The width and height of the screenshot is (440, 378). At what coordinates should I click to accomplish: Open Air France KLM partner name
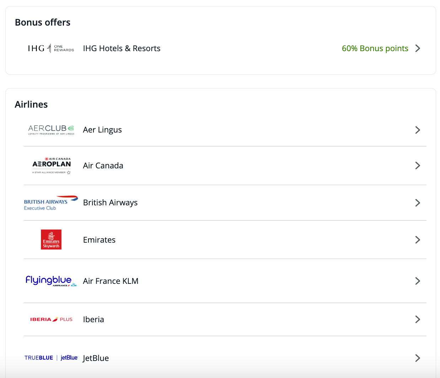click(111, 281)
